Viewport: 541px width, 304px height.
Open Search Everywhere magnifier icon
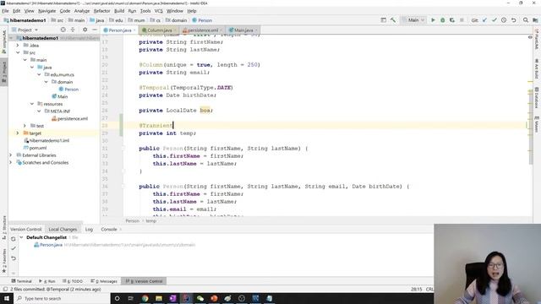coord(526,20)
